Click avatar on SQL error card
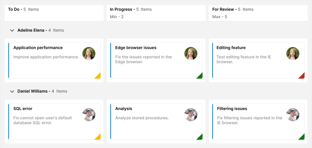The height and width of the screenshot is (148, 312). [x=89, y=115]
